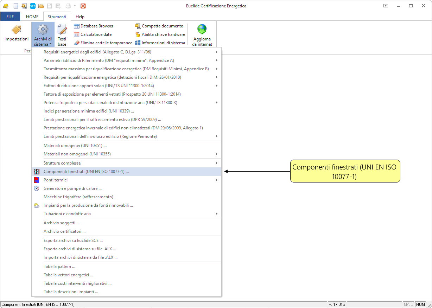Switch to the HOME ribbon tab
The height and width of the screenshot is (308, 432).
coord(32,17)
